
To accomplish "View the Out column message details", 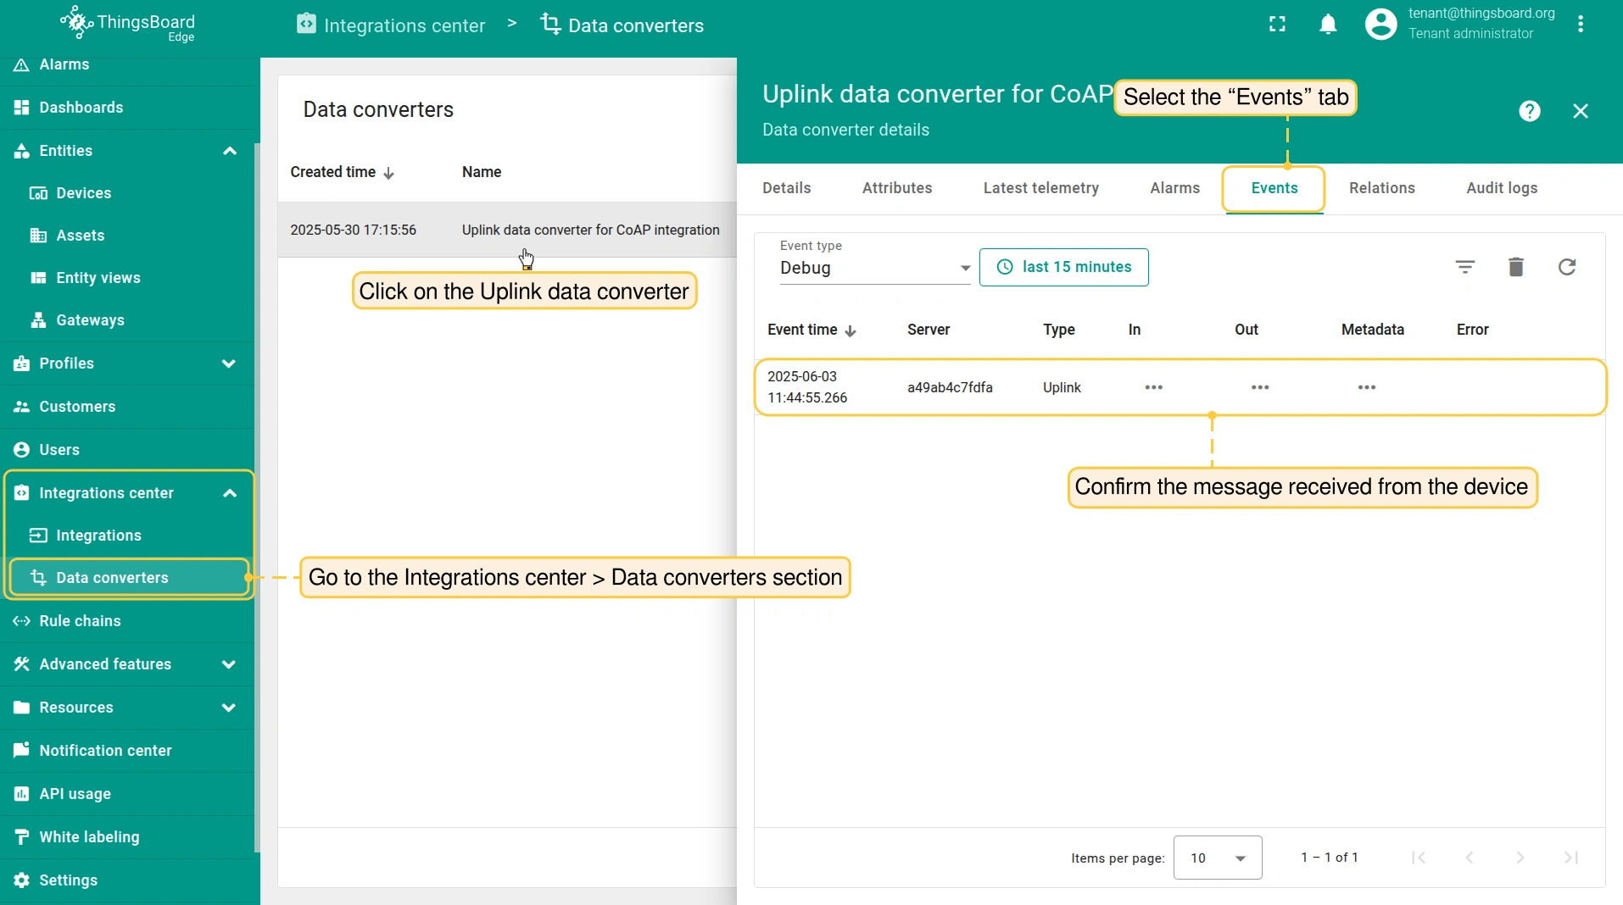I will click(x=1260, y=387).
